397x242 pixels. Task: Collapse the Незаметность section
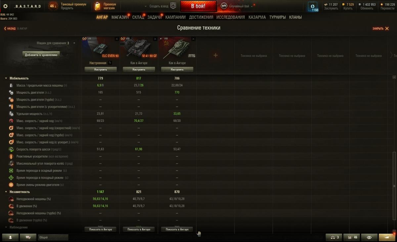(x=6, y=192)
